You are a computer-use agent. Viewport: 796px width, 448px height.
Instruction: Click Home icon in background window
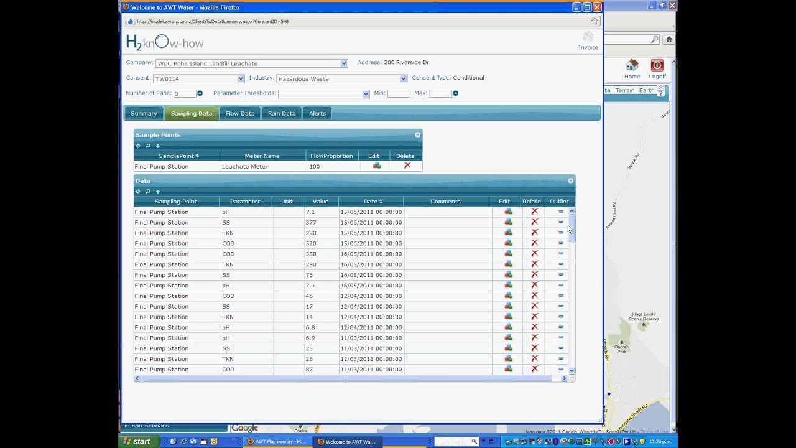point(632,66)
